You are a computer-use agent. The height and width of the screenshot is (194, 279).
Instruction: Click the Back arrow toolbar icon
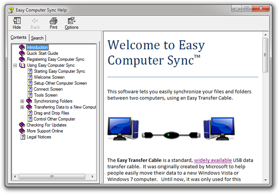coord(35,21)
